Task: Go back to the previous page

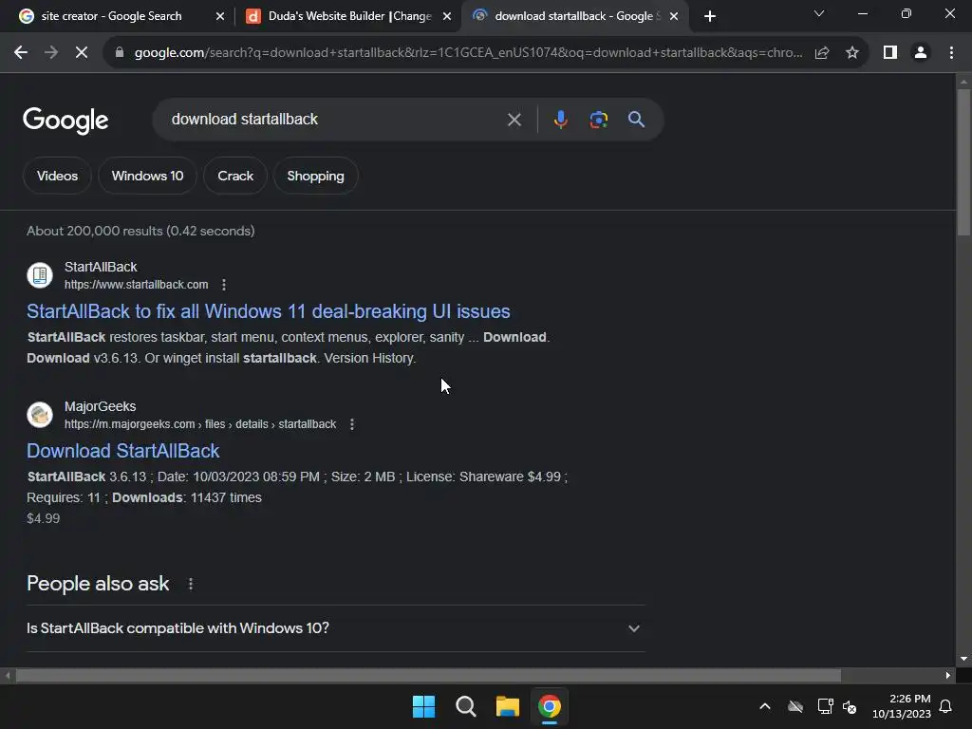Action: point(21,53)
